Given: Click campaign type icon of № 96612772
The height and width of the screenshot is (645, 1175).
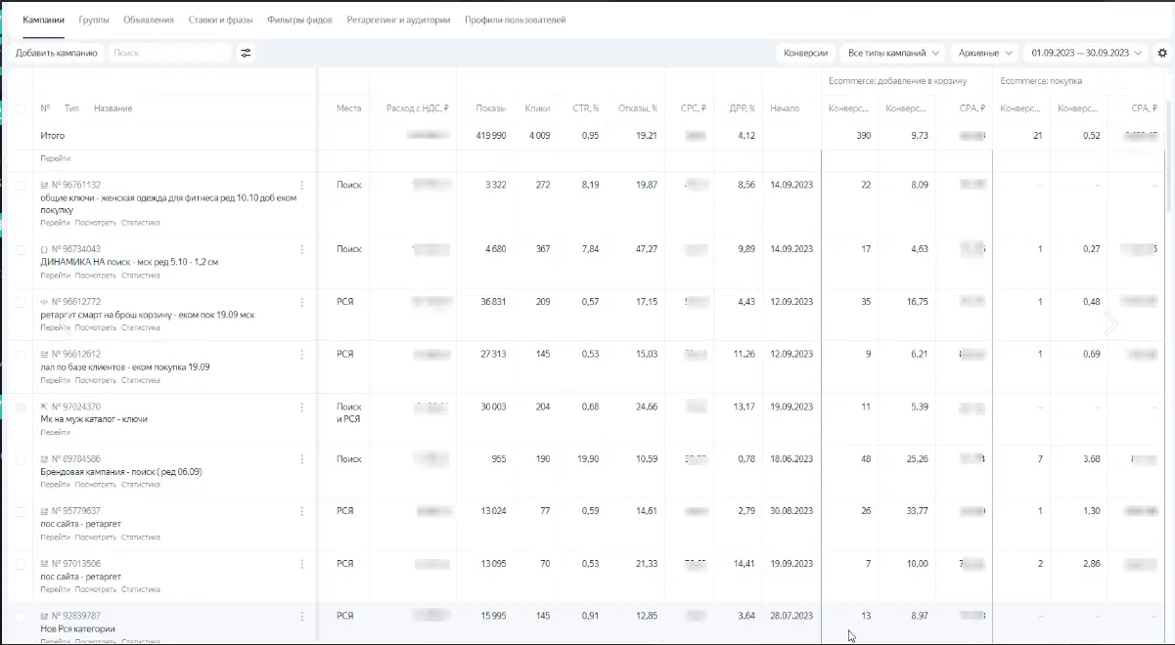Looking at the screenshot, I should (44, 302).
